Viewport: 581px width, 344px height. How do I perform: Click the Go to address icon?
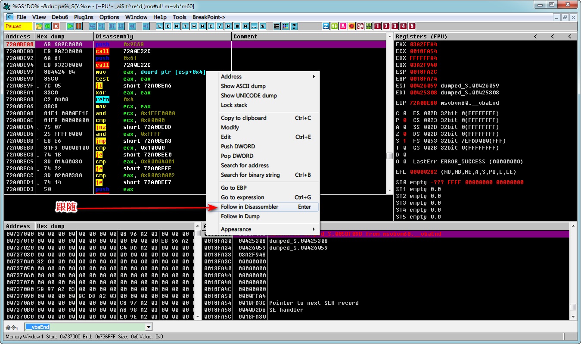(146, 26)
